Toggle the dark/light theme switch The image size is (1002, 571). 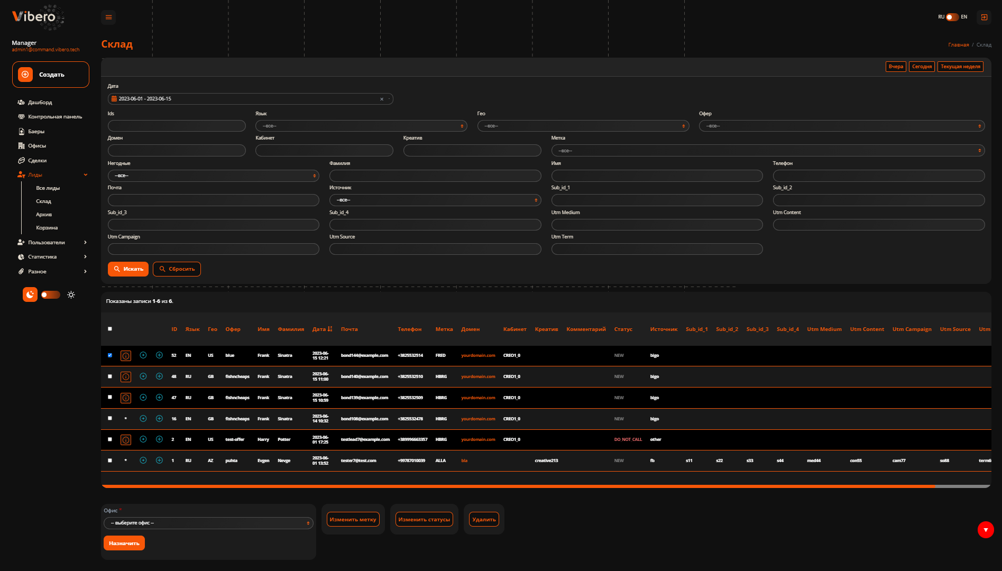tap(51, 295)
